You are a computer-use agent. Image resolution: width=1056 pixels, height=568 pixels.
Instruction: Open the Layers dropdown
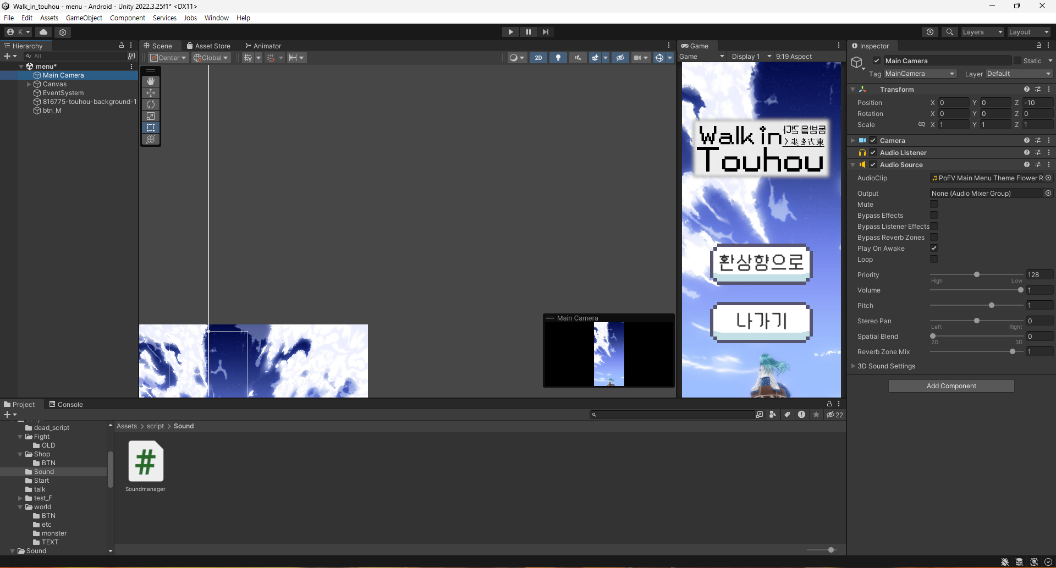[982, 32]
